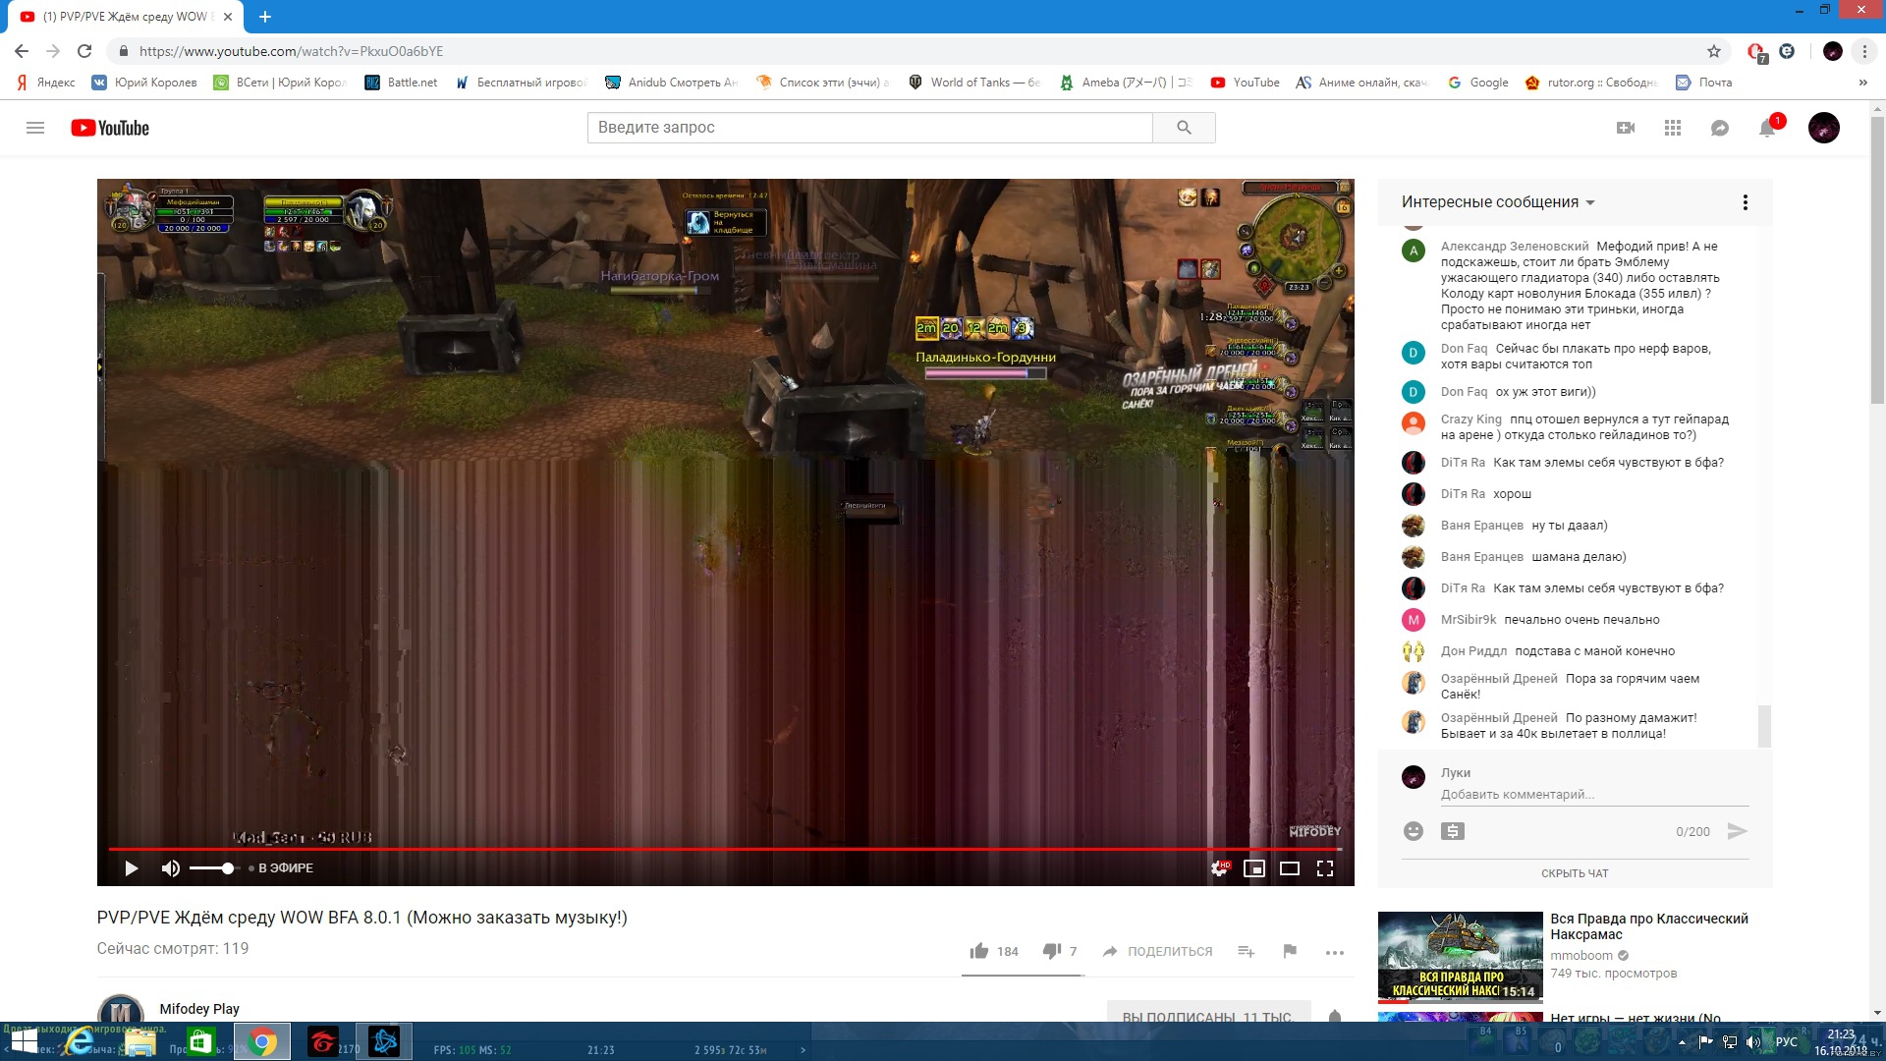The width and height of the screenshot is (1886, 1061).
Task: Open the chat emoji picker
Action: point(1414,831)
